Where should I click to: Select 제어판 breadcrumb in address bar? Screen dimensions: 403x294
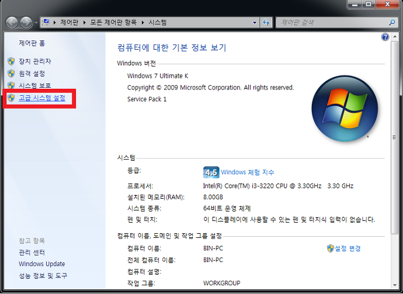click(69, 22)
